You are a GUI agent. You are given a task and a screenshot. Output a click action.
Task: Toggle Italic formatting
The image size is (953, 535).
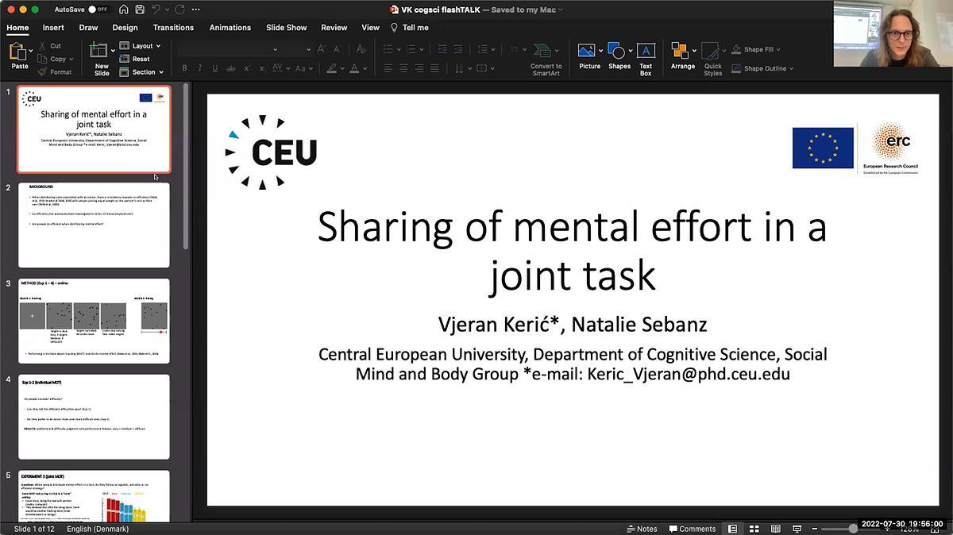[200, 68]
